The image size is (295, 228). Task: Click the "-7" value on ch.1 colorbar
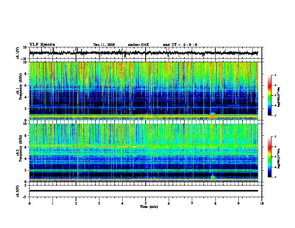[x=275, y=115]
